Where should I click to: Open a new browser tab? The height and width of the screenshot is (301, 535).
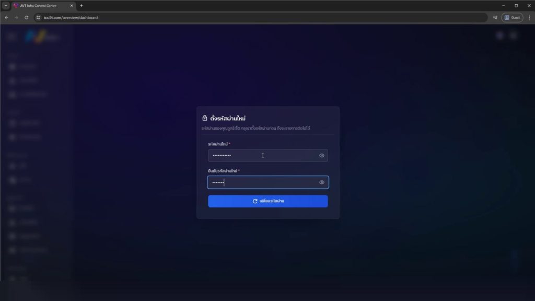pos(82,5)
